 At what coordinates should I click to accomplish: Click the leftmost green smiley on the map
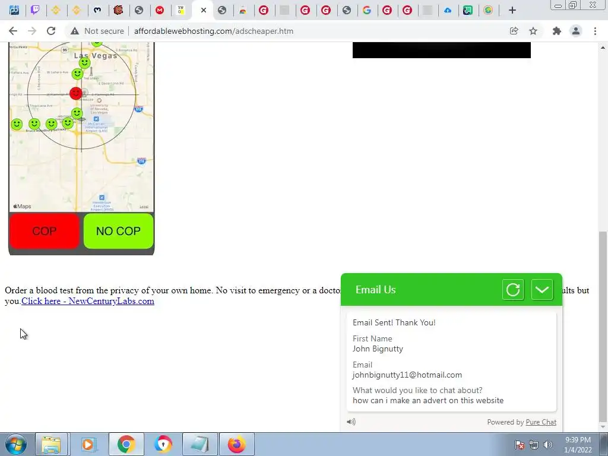pos(16,125)
